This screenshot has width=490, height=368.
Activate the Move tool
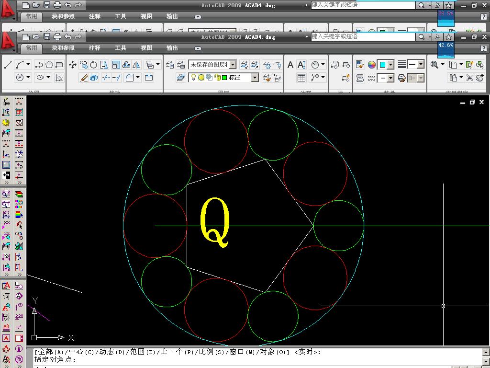(x=73, y=65)
